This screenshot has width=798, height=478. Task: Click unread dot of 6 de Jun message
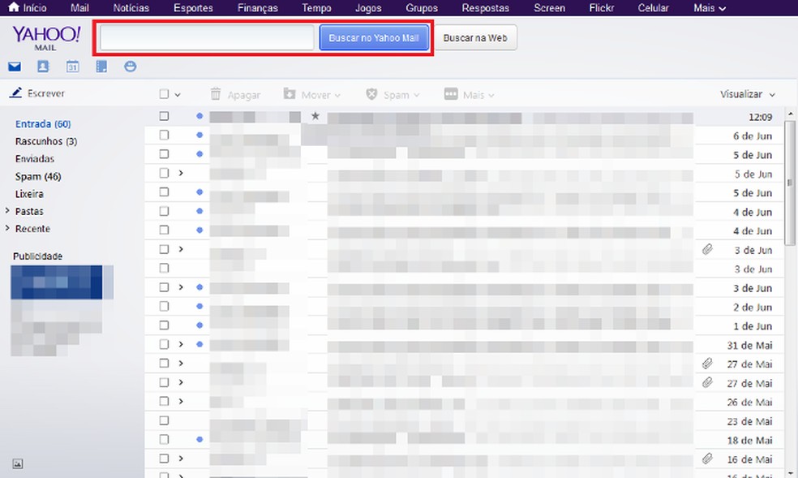coord(199,135)
